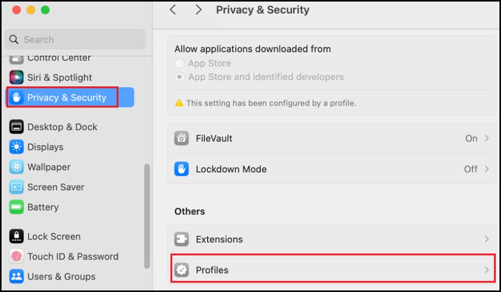Open Touch ID & Password fingerprint icon

click(x=16, y=256)
